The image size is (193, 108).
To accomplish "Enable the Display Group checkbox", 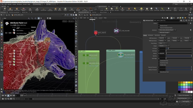I will [159, 25].
